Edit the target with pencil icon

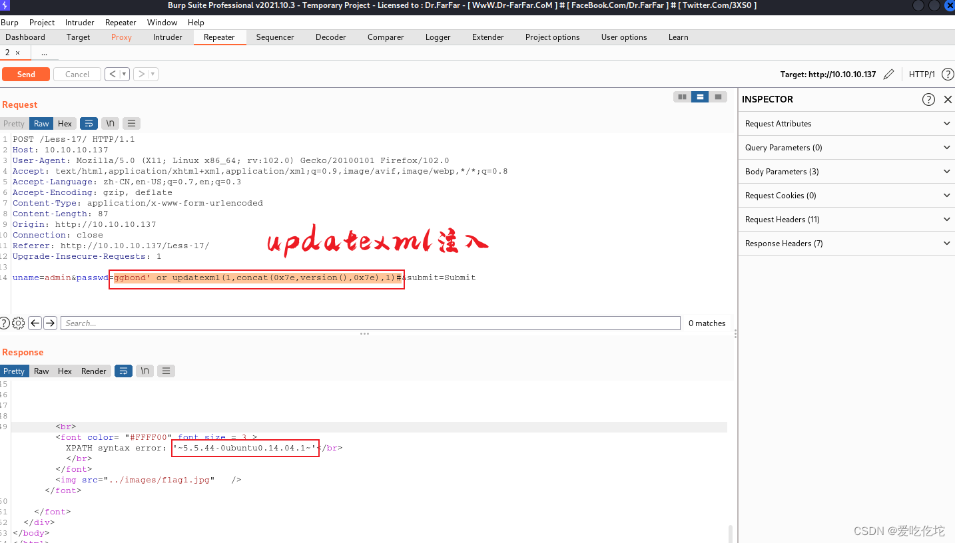888,74
